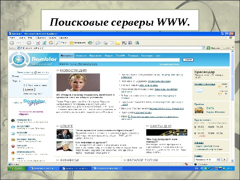
Task: Click the red Price.ru sidebar icon
Action: (x=13, y=146)
